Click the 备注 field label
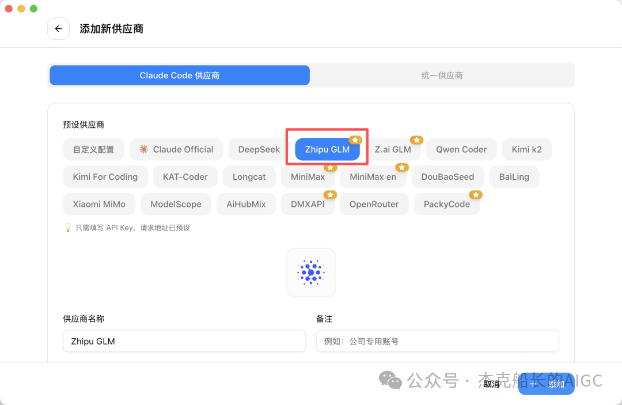 click(x=324, y=319)
